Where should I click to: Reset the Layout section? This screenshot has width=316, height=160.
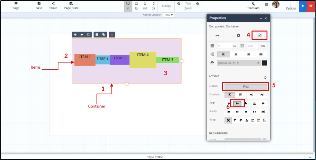point(265,78)
